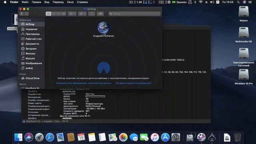Switch Finder to column view
Viewport: 256px width, 144px height.
pyautogui.click(x=59, y=14)
